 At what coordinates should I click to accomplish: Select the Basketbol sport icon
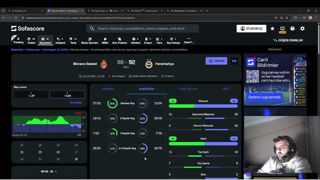[x=45, y=40]
